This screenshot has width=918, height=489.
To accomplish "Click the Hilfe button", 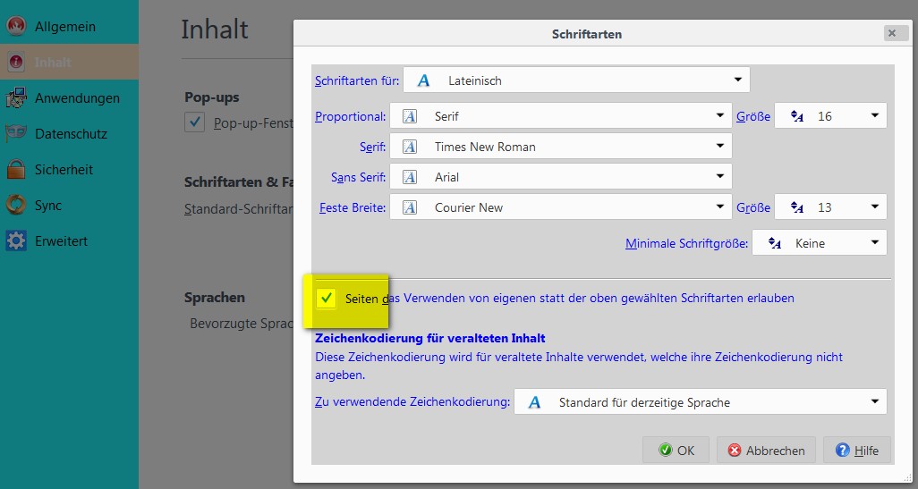I will [x=857, y=450].
